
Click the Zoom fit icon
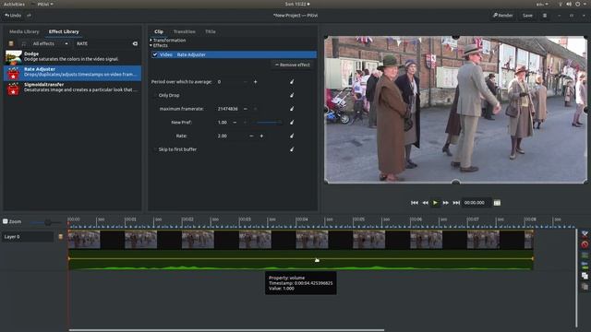pyautogui.click(x=6, y=221)
